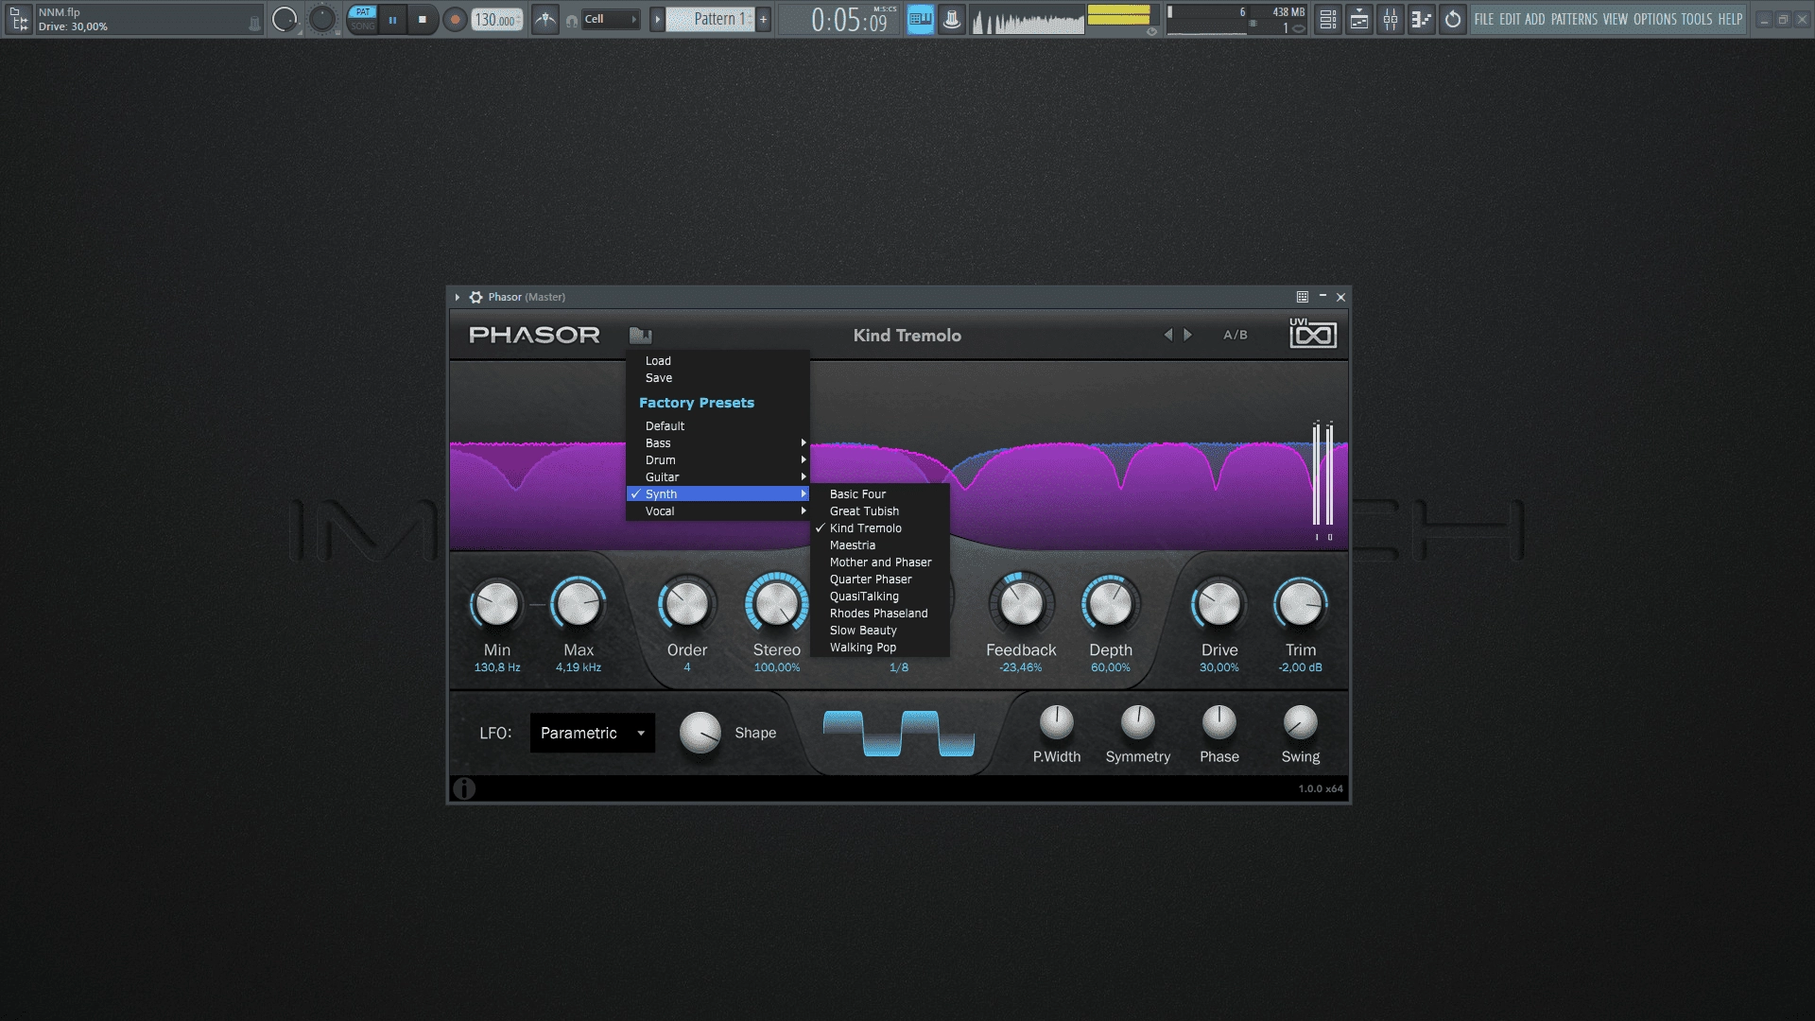Expand the Vocal preset submenu
Screen dimensions: 1815x1021
tap(717, 511)
